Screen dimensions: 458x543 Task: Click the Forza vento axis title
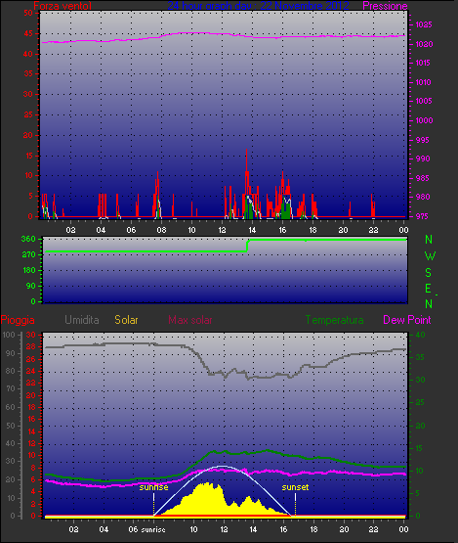click(62, 6)
